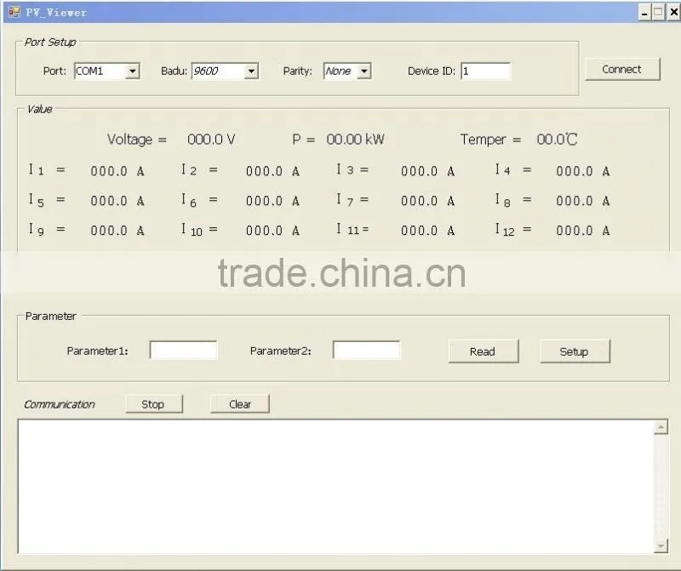Clear the communication log

240,404
